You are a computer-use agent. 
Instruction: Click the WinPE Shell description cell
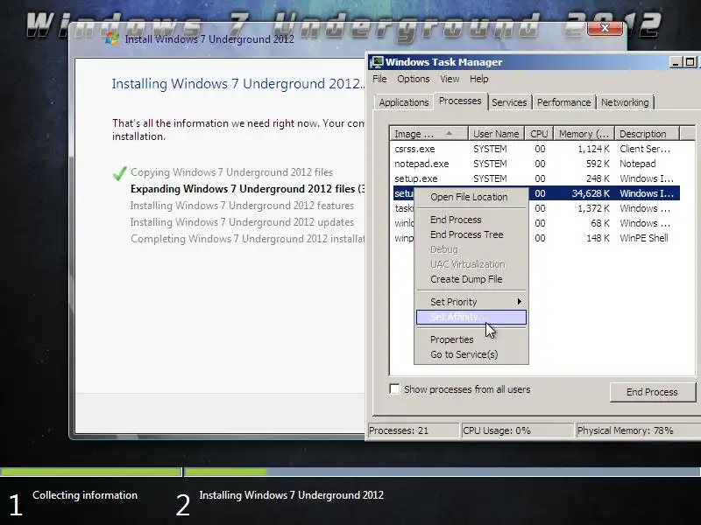click(x=644, y=238)
